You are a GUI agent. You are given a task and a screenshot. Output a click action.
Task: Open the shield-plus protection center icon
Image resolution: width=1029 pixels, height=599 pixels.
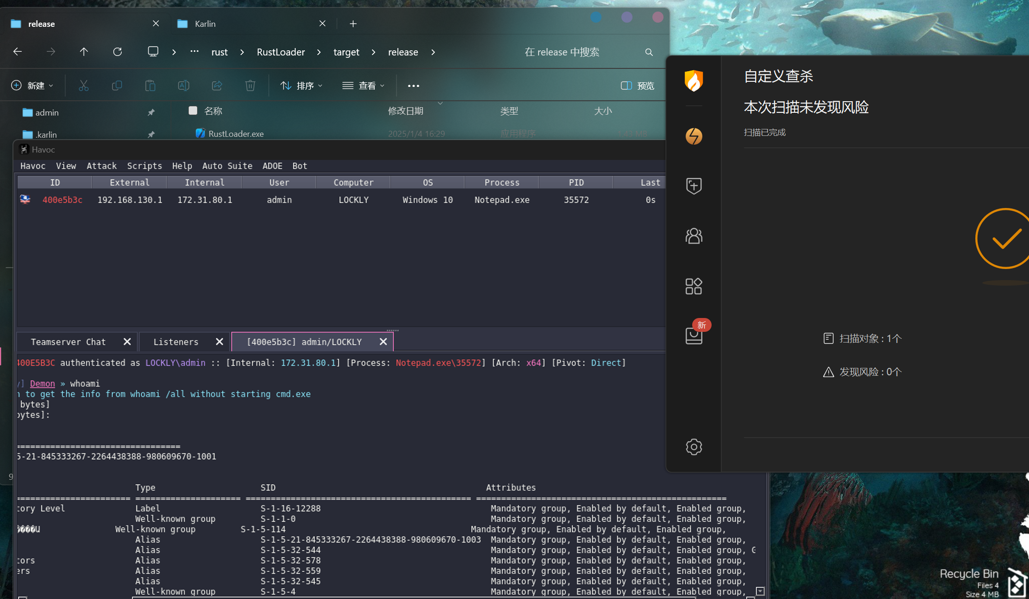(694, 186)
